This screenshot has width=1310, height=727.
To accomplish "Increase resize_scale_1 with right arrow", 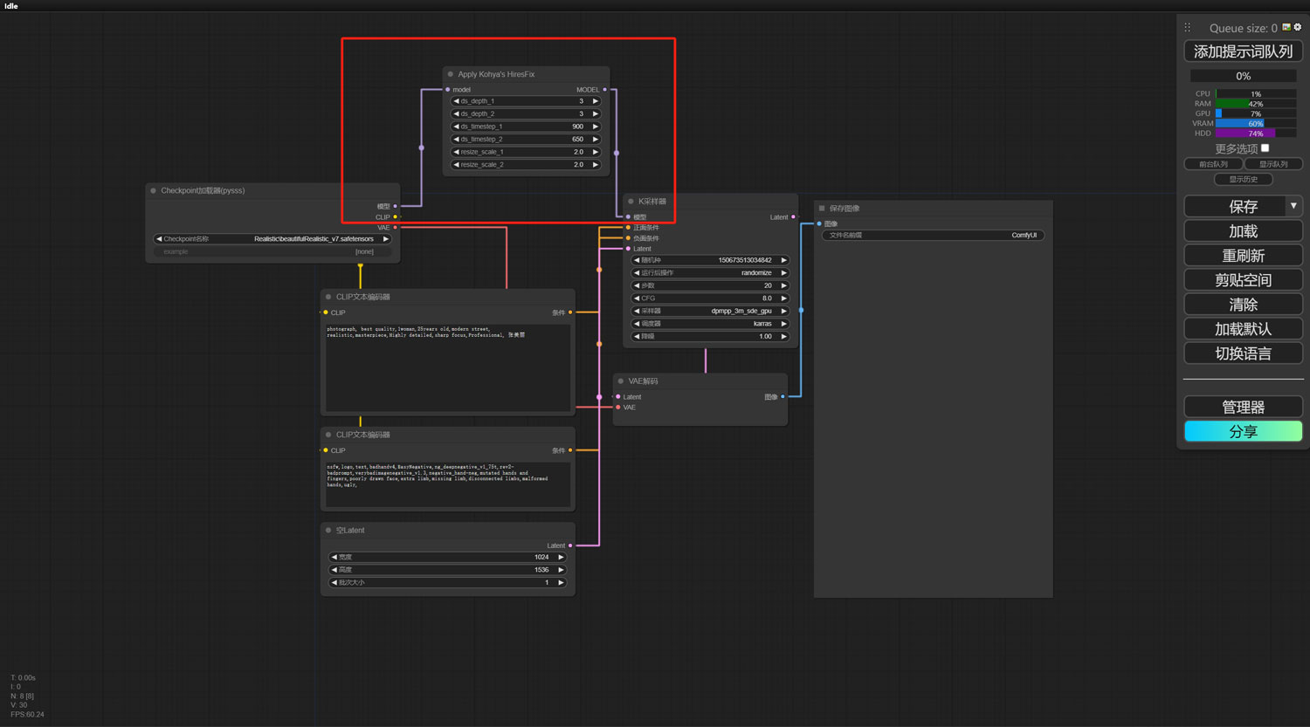I will (x=596, y=152).
